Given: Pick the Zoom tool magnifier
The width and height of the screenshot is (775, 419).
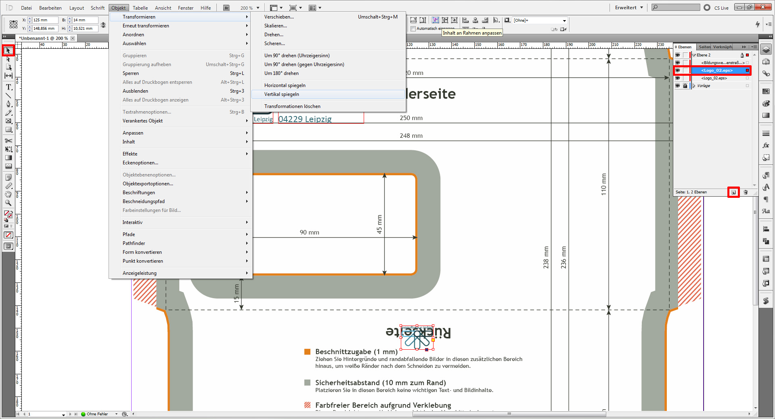Looking at the screenshot, I should coord(8,203).
